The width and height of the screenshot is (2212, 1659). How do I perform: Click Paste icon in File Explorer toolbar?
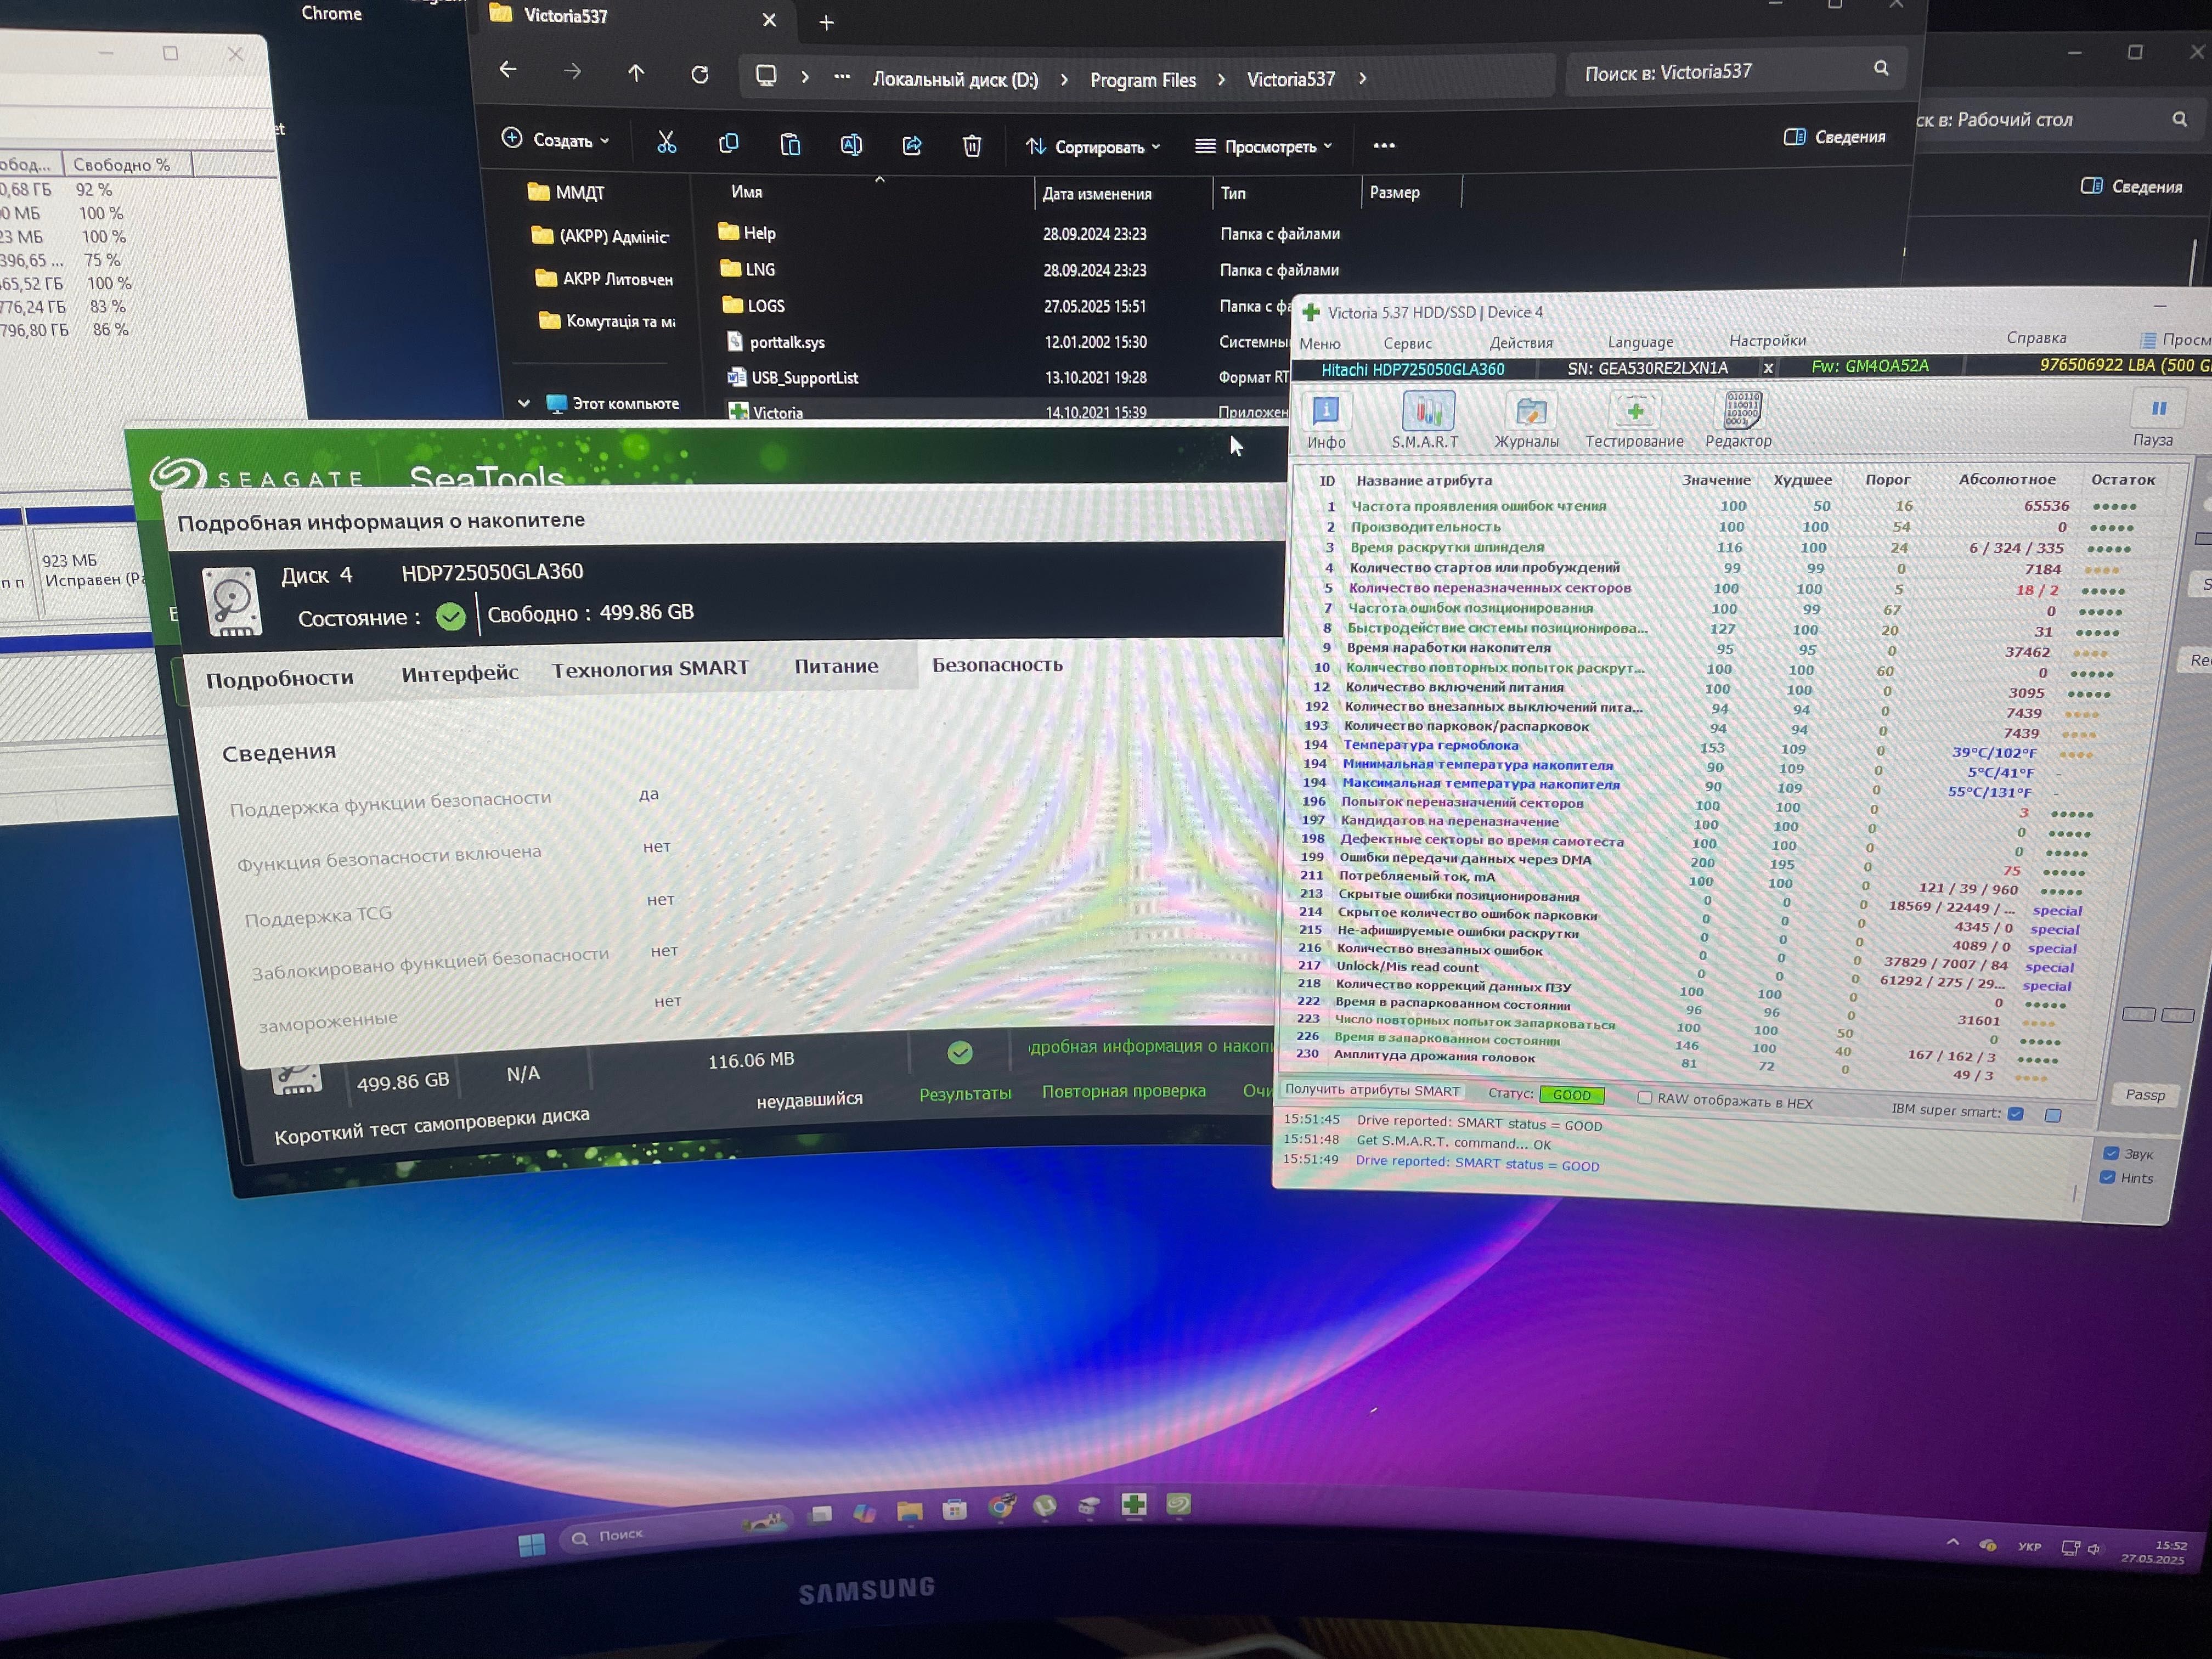(790, 144)
